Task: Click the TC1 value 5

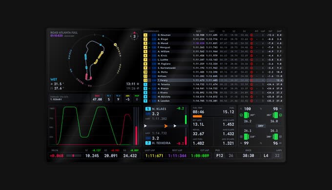Action: (x=108, y=99)
